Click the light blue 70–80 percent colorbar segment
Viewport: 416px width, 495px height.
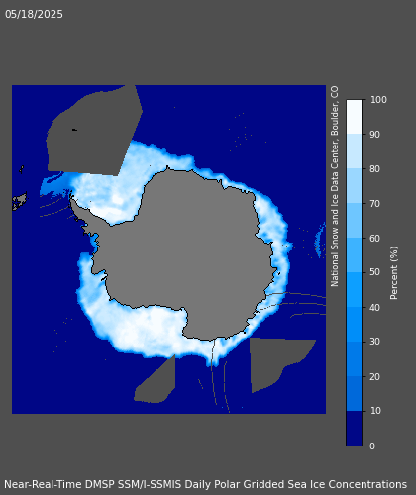(x=354, y=186)
